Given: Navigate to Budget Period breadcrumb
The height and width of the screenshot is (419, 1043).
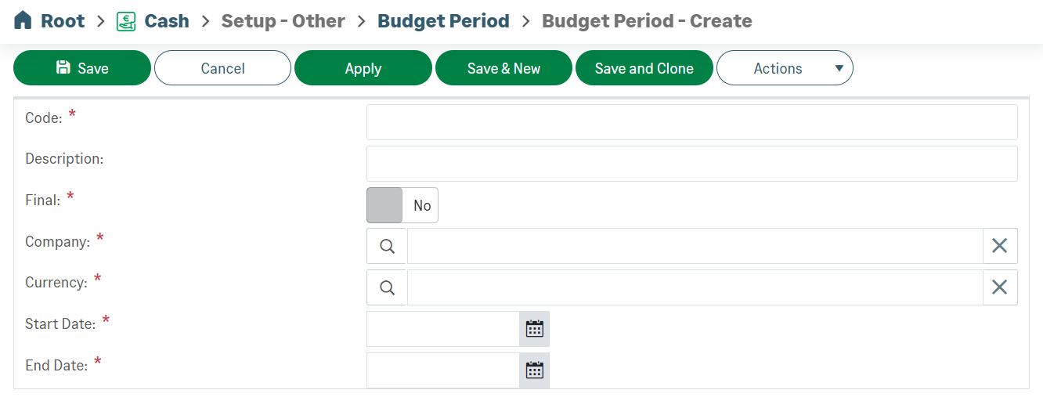Looking at the screenshot, I should (x=443, y=21).
